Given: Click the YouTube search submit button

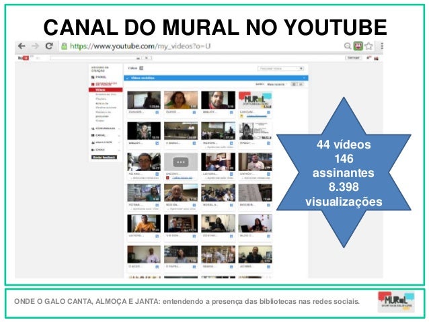Looking at the screenshot, I should (x=147, y=58).
